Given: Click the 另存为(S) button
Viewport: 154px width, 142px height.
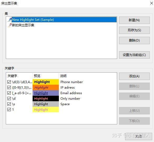Looking at the screenshot, I should (134, 30).
